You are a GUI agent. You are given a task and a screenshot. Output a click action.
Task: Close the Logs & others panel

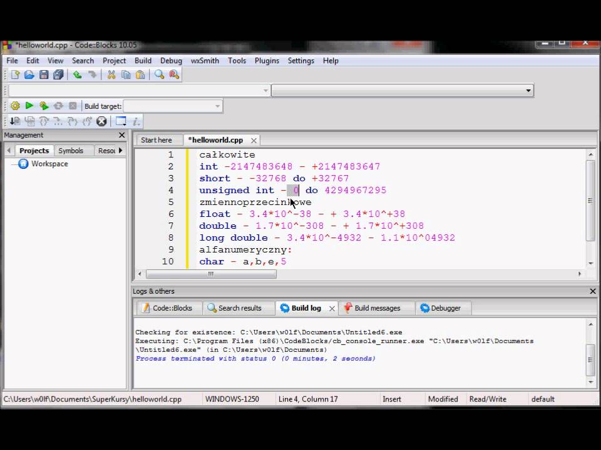tap(593, 291)
